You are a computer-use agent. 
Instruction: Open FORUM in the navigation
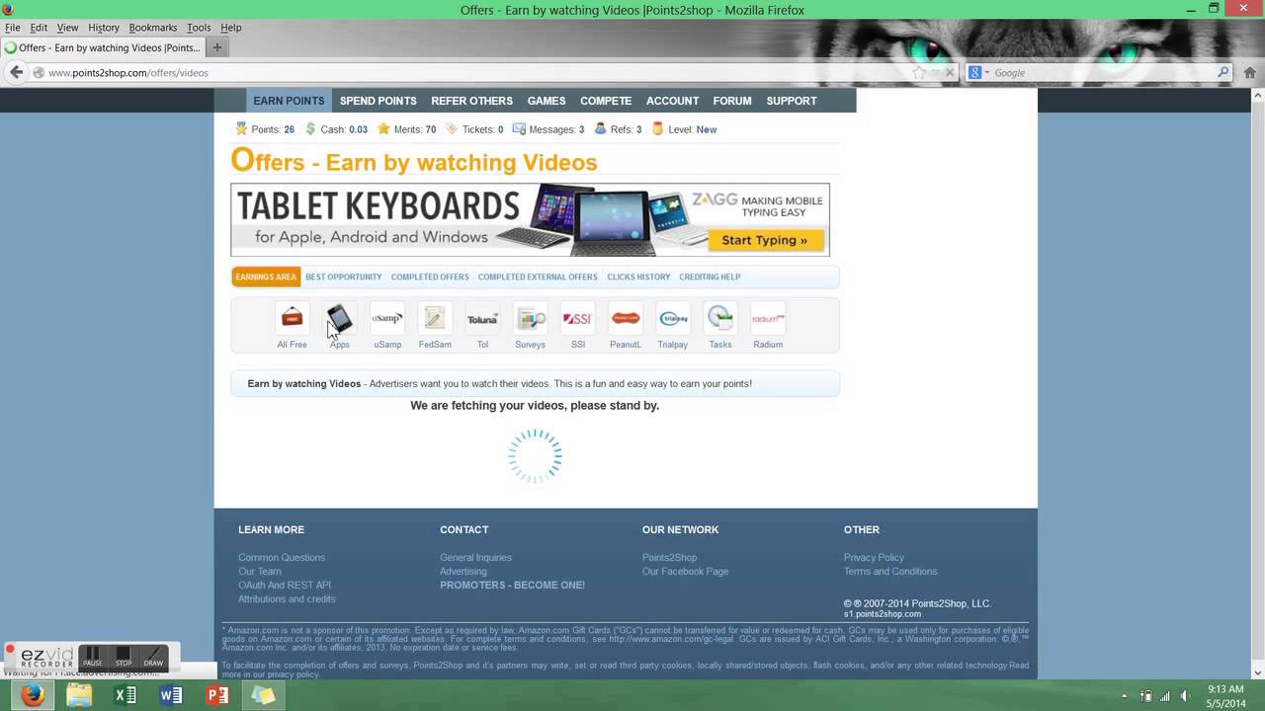click(x=732, y=101)
